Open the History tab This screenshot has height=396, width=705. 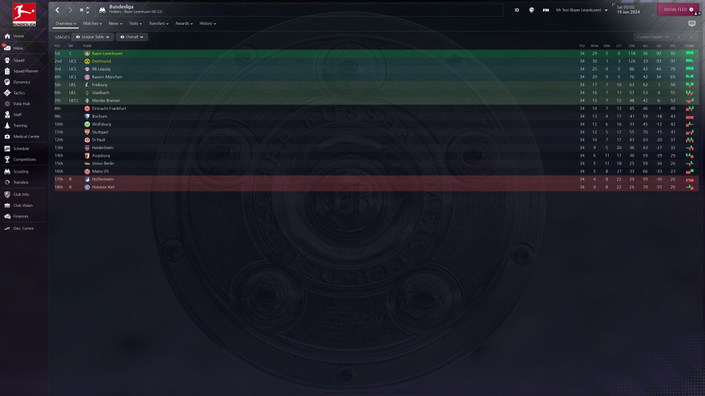208,24
